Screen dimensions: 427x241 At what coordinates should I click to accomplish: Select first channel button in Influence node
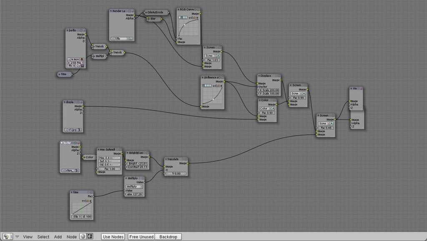pos(204,85)
